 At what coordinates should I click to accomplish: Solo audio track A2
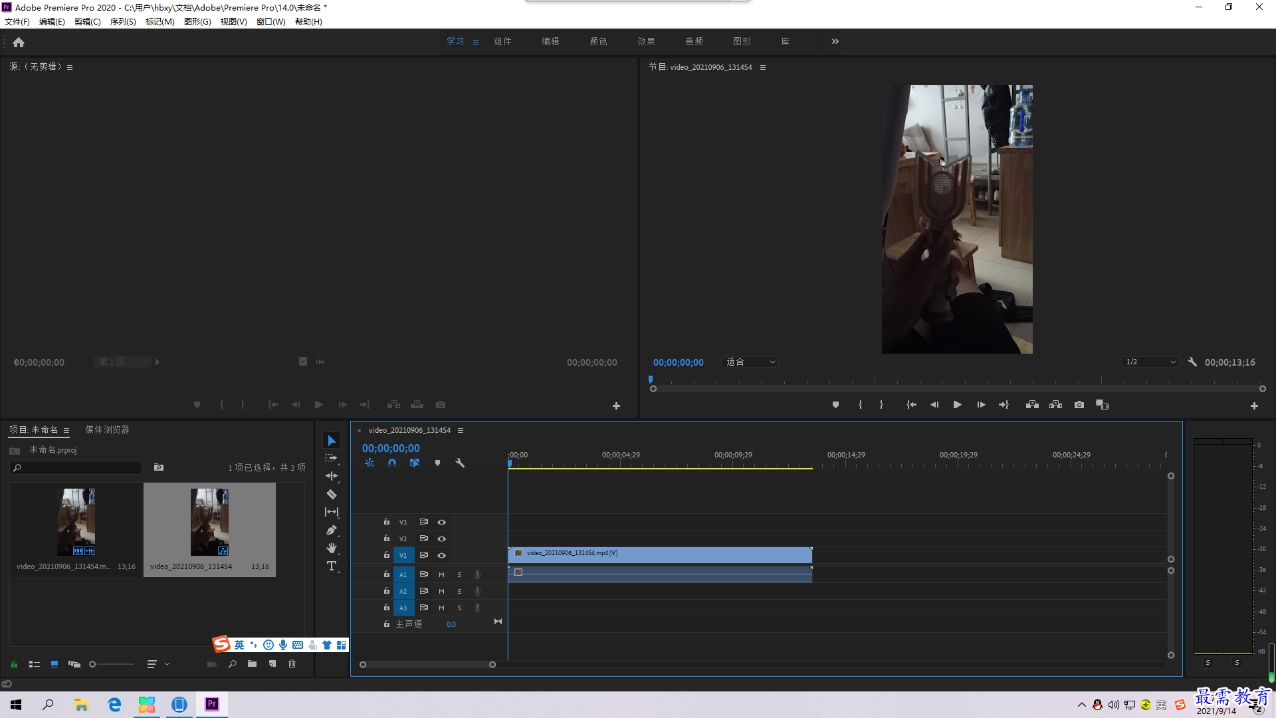pos(459,591)
